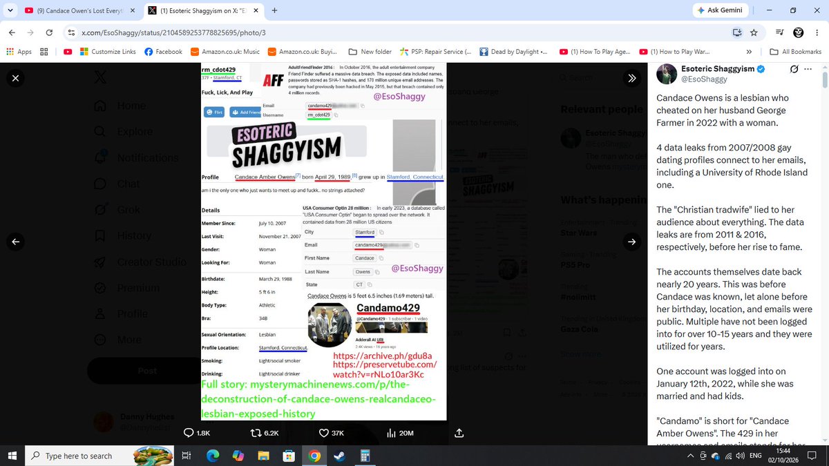Open the @EsoShaggy handle link
The width and height of the screenshot is (829, 466).
[x=705, y=79]
